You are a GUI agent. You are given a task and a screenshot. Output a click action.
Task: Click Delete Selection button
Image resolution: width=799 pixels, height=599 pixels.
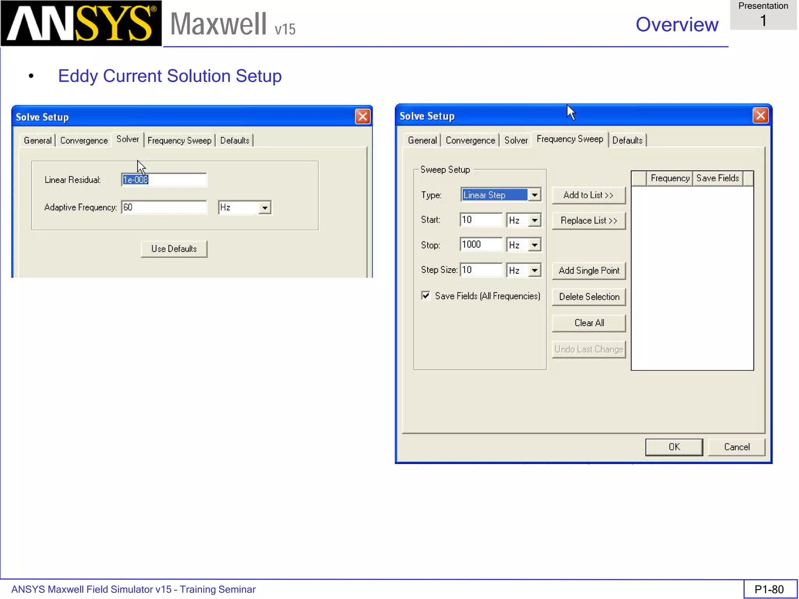(589, 297)
